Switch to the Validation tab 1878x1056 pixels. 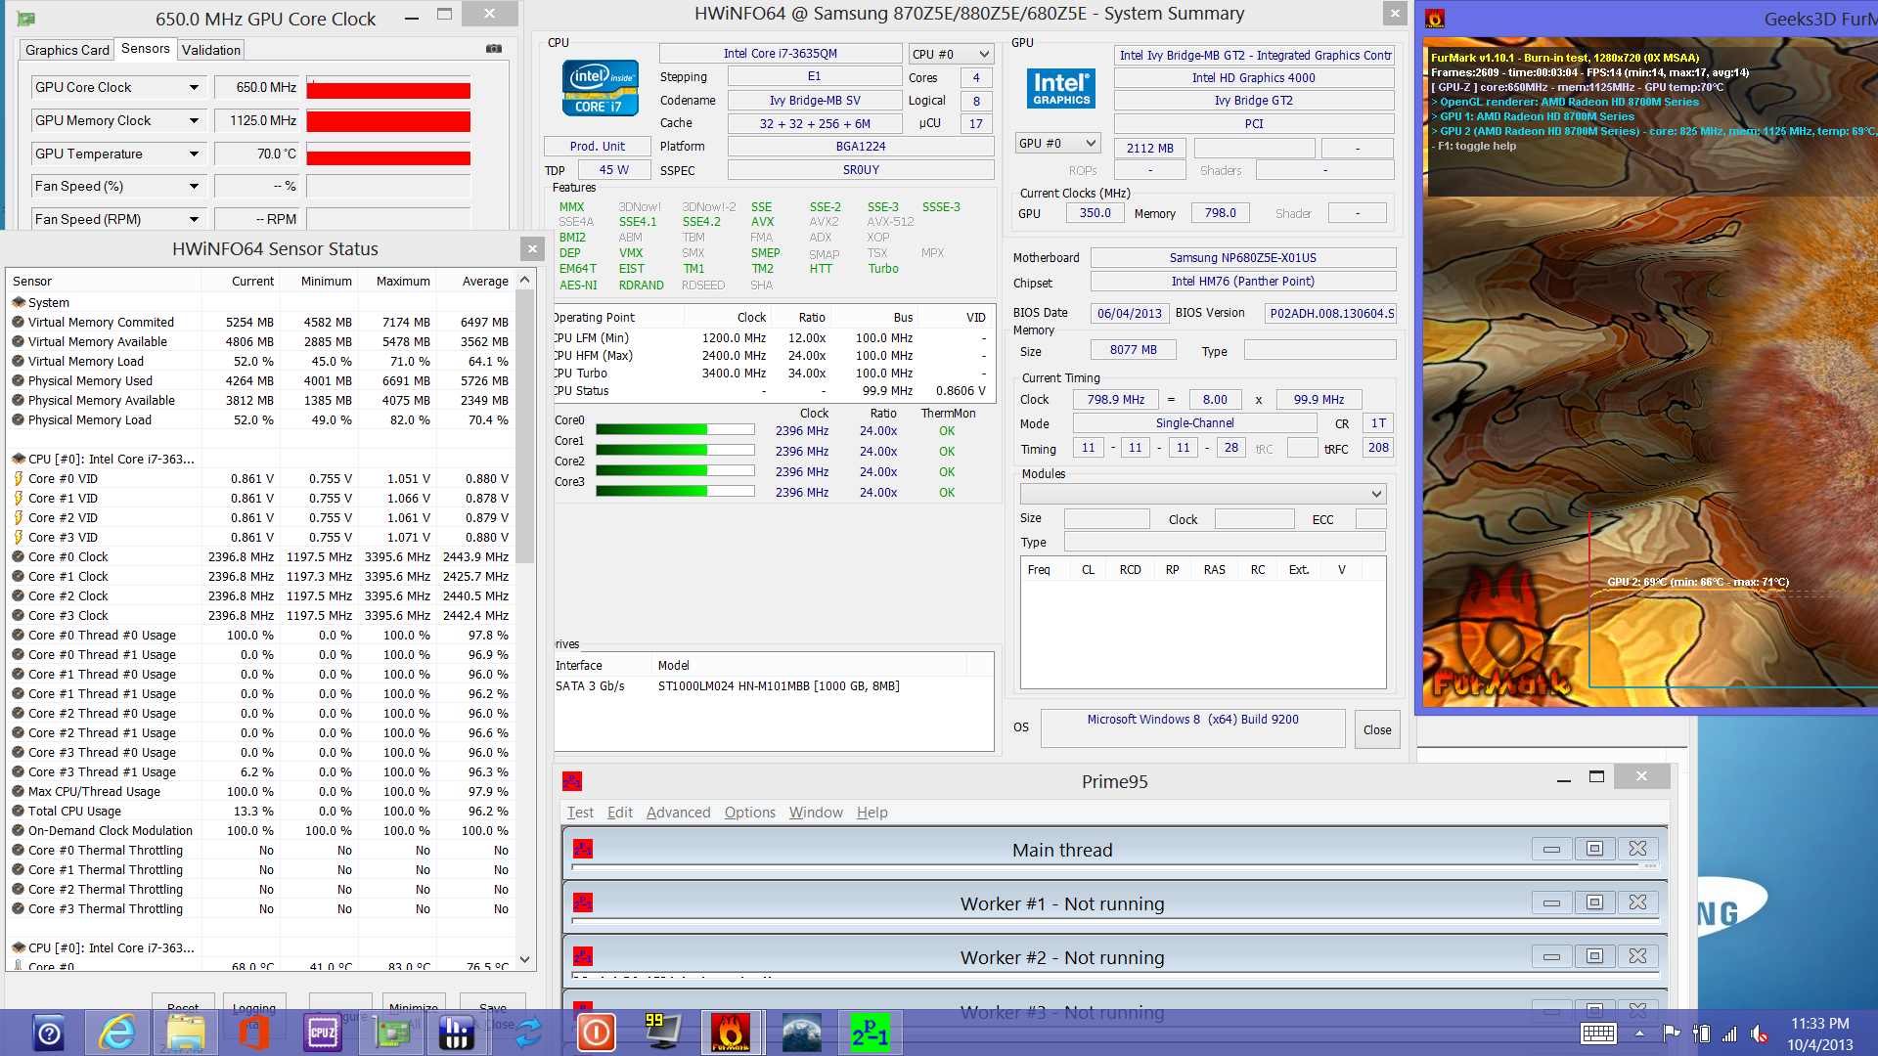click(x=211, y=50)
